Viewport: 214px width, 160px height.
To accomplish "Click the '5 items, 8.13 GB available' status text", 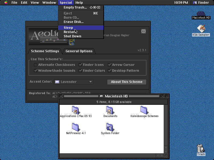I will coord(114,102).
